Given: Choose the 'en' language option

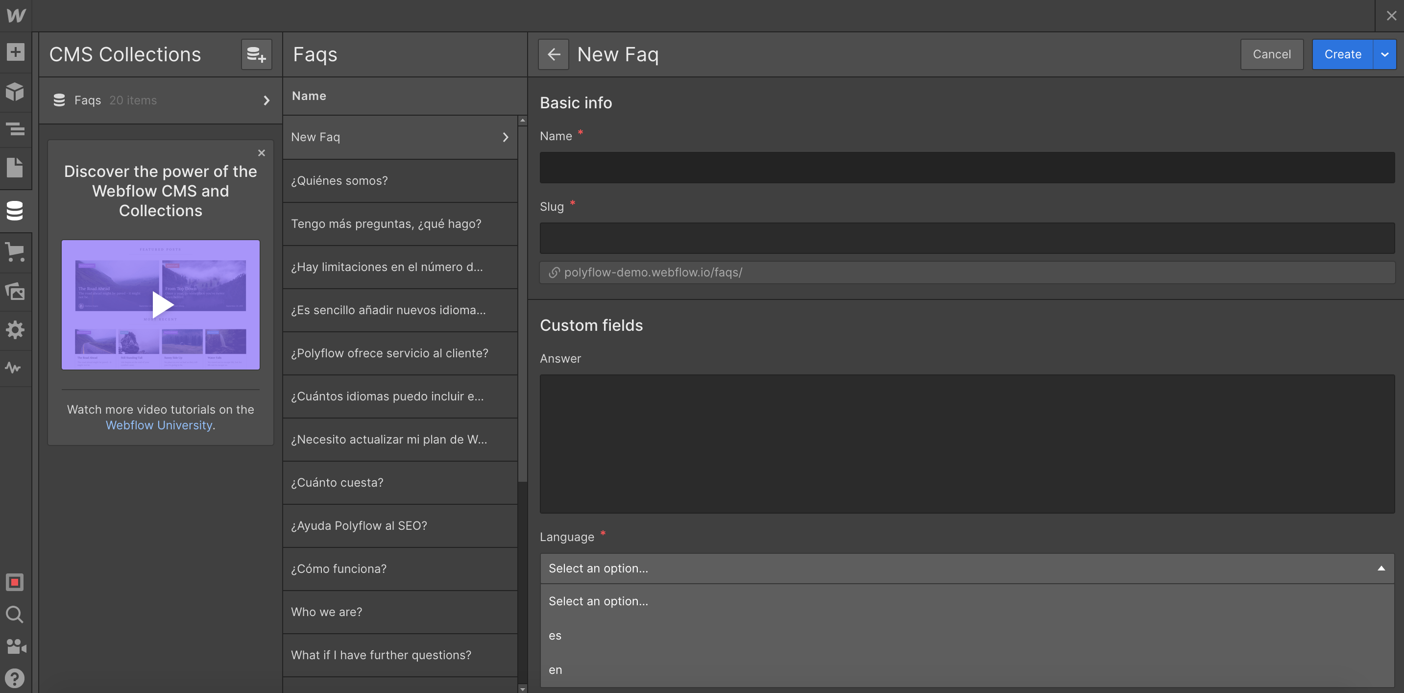Looking at the screenshot, I should click(967, 669).
